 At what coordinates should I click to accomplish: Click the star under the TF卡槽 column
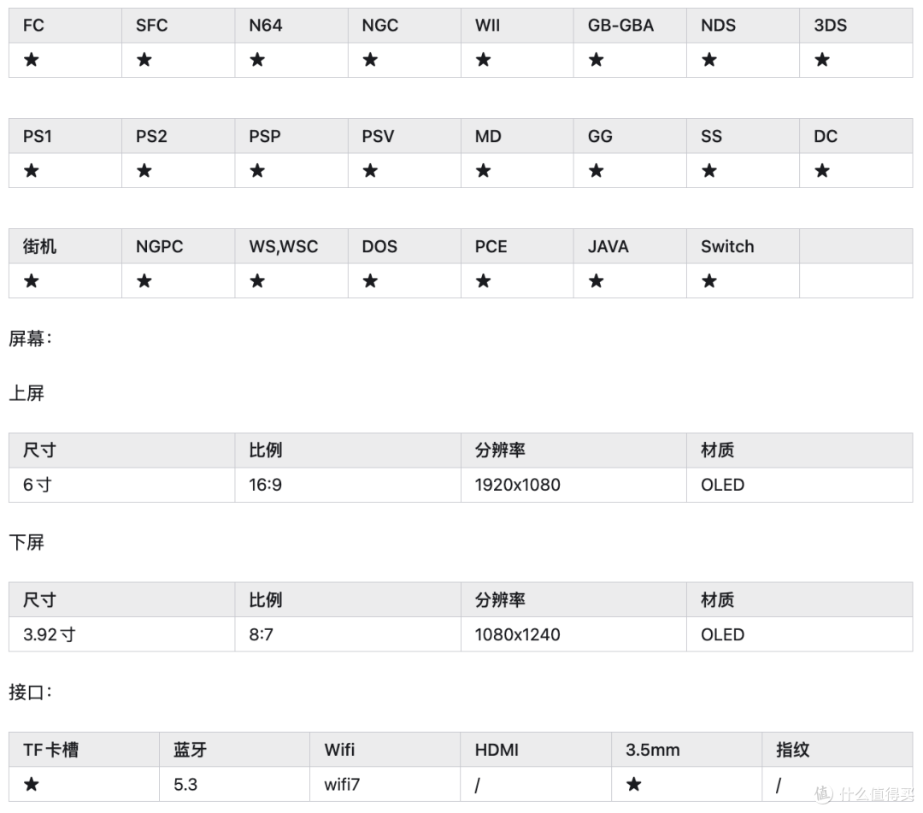click(32, 784)
